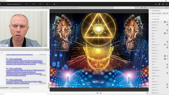Click the status icon on the ElenaChe row
169x95 pixels.
(x=165, y=45)
